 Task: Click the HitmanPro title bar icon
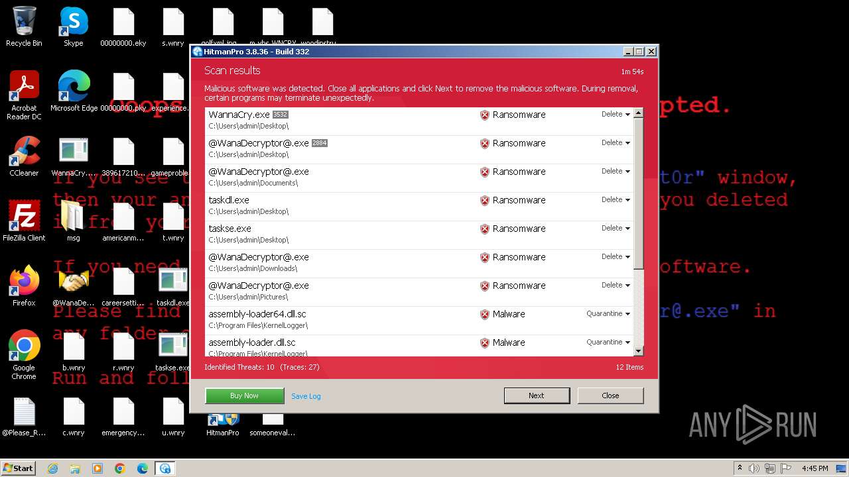[x=198, y=52]
